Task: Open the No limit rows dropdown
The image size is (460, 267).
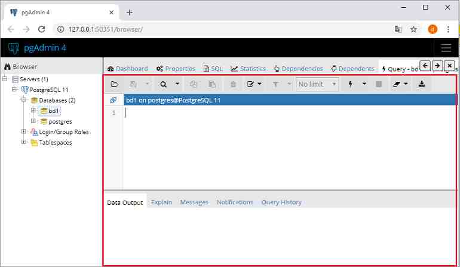Action: tap(317, 84)
